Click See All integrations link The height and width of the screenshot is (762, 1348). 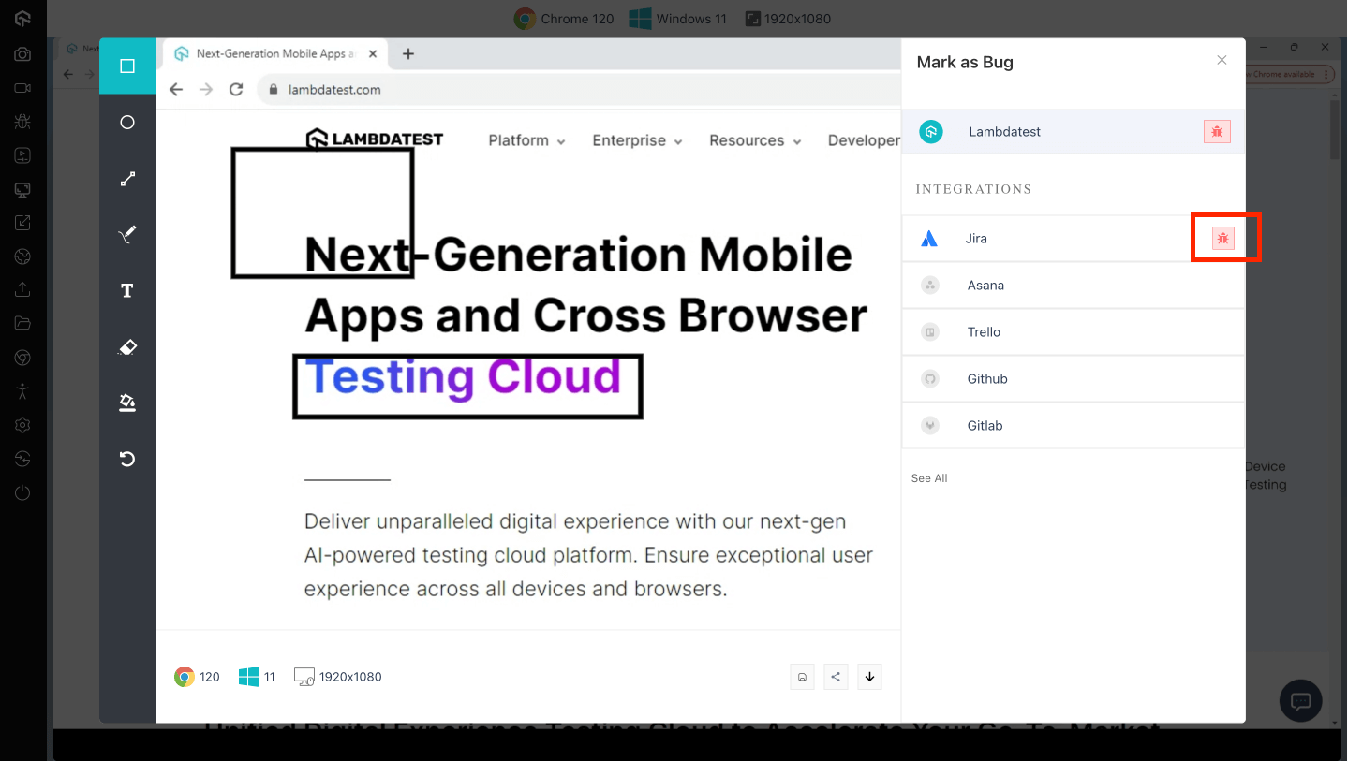pos(929,478)
